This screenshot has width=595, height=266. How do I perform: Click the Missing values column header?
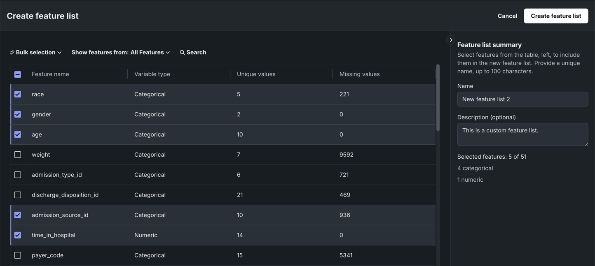(x=359, y=74)
